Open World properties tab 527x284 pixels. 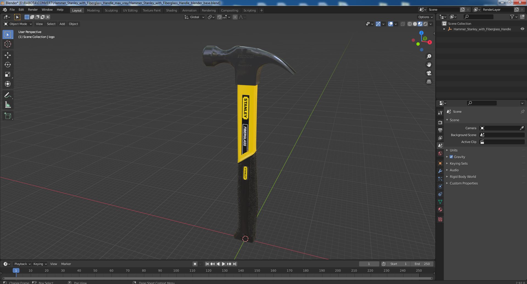[440, 153]
